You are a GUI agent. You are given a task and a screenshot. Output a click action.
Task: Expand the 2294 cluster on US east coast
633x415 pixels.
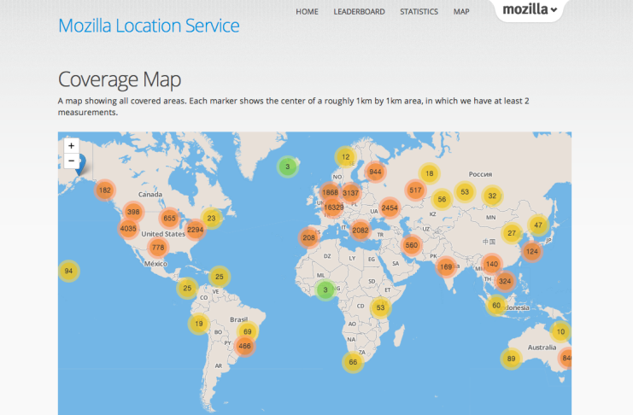point(196,229)
